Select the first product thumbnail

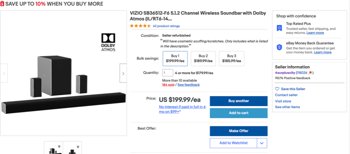(53, 147)
